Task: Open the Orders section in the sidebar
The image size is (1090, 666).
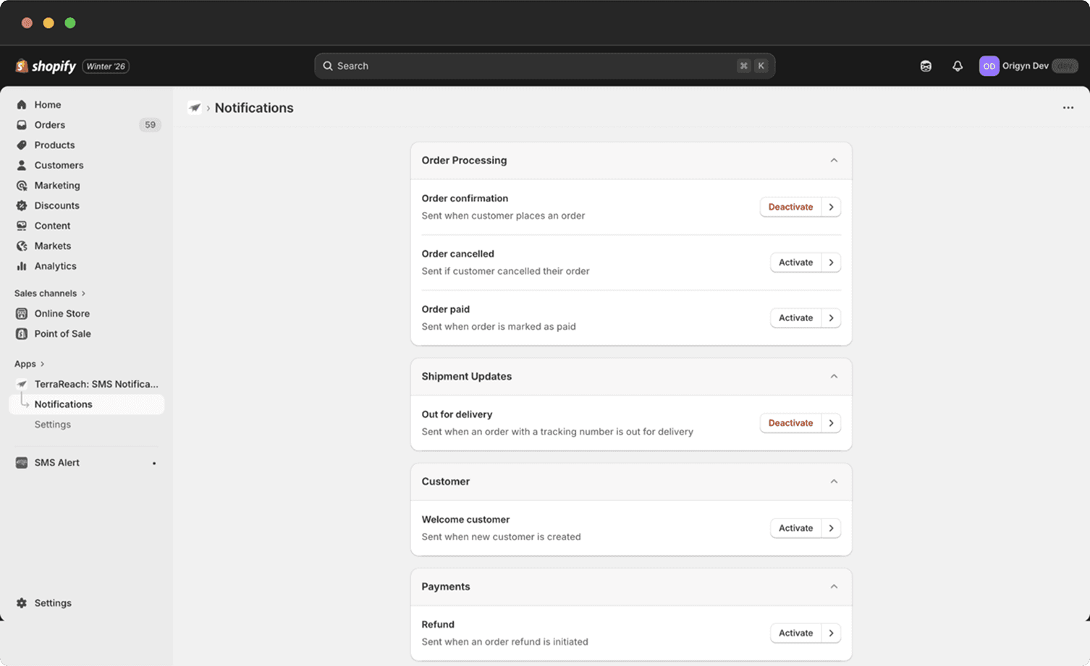Action: click(x=49, y=124)
